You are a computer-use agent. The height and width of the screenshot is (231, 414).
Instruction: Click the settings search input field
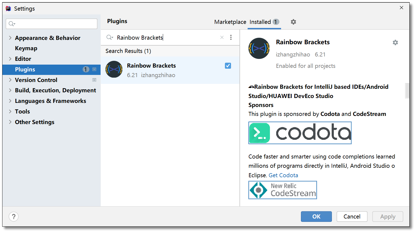click(52, 24)
